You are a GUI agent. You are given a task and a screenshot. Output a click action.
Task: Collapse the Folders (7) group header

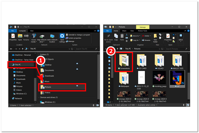tap(43, 54)
